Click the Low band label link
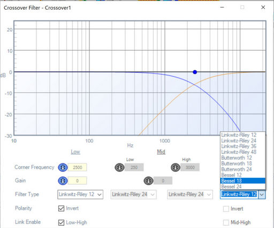Screen dimensions: 274x228 pos(75,152)
